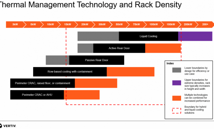This screenshot has height=129, width=214.
Task: Click the orange segment of Active Rear Door
Action: (x=163, y=48)
